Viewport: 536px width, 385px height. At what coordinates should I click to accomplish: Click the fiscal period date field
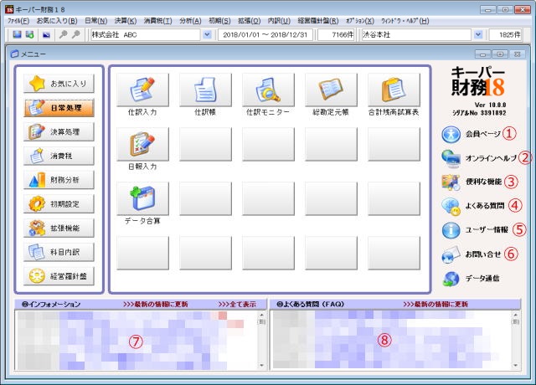(x=265, y=34)
